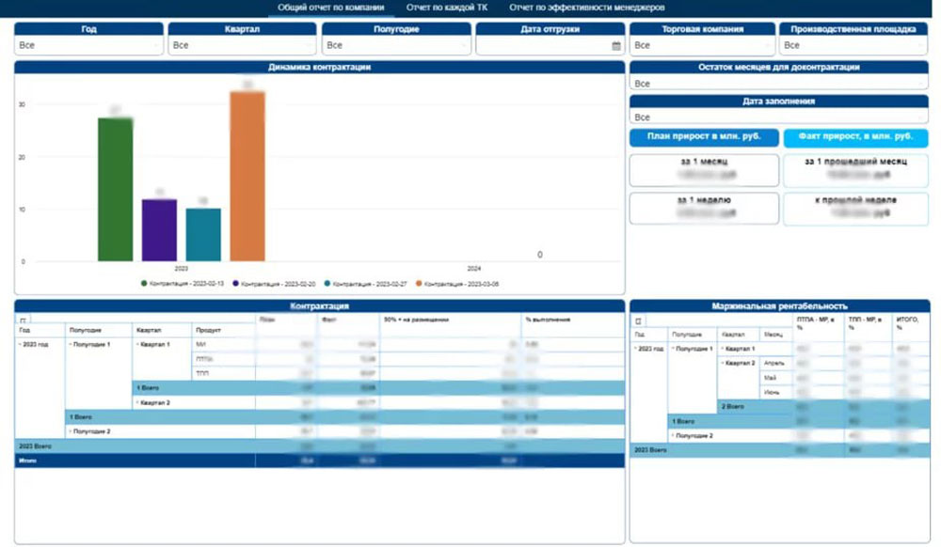Click pivot options icon in Маржинальная рентабельность table
941x547 pixels.
point(639,321)
